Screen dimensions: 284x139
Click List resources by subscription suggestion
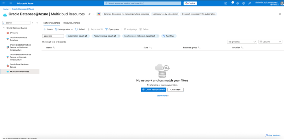[165, 14]
